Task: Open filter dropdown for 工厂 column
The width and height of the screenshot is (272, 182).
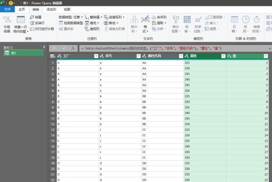Action: click(96, 56)
